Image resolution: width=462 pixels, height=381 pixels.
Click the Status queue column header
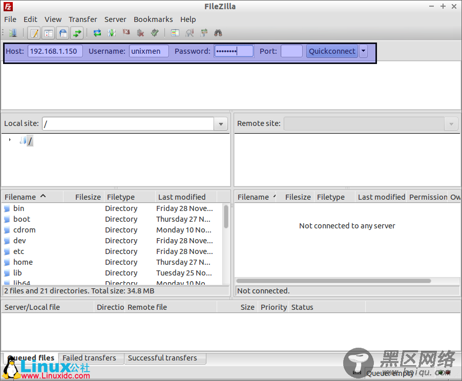327,307
